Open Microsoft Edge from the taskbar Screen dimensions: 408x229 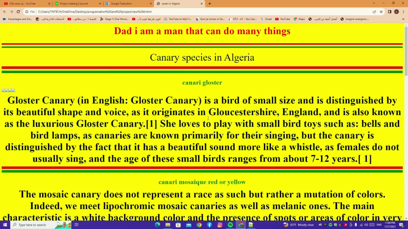coord(157,225)
